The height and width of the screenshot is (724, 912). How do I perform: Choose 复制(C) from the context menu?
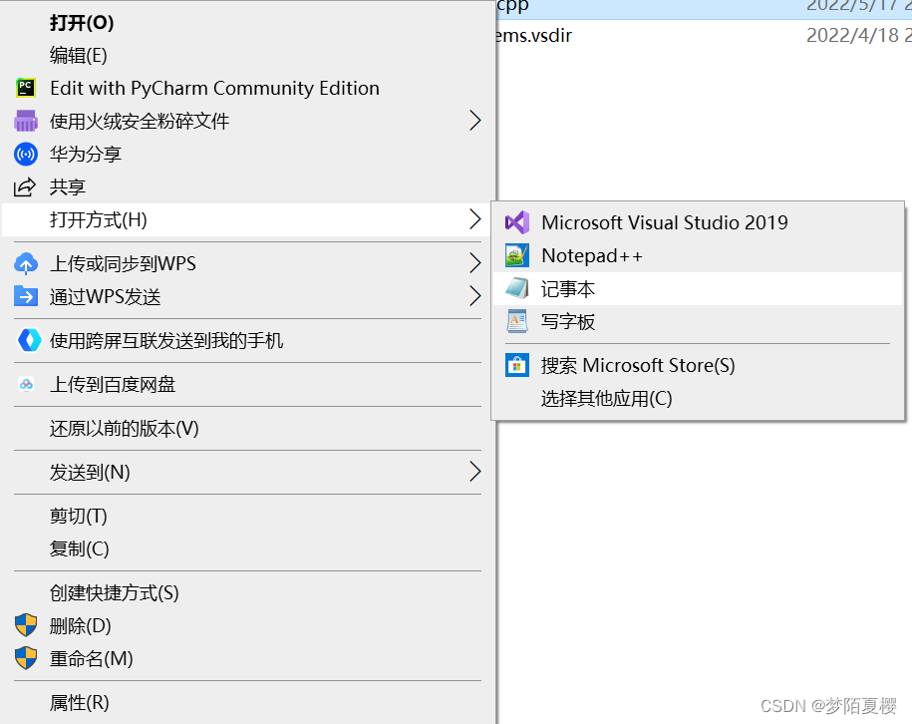(x=80, y=548)
